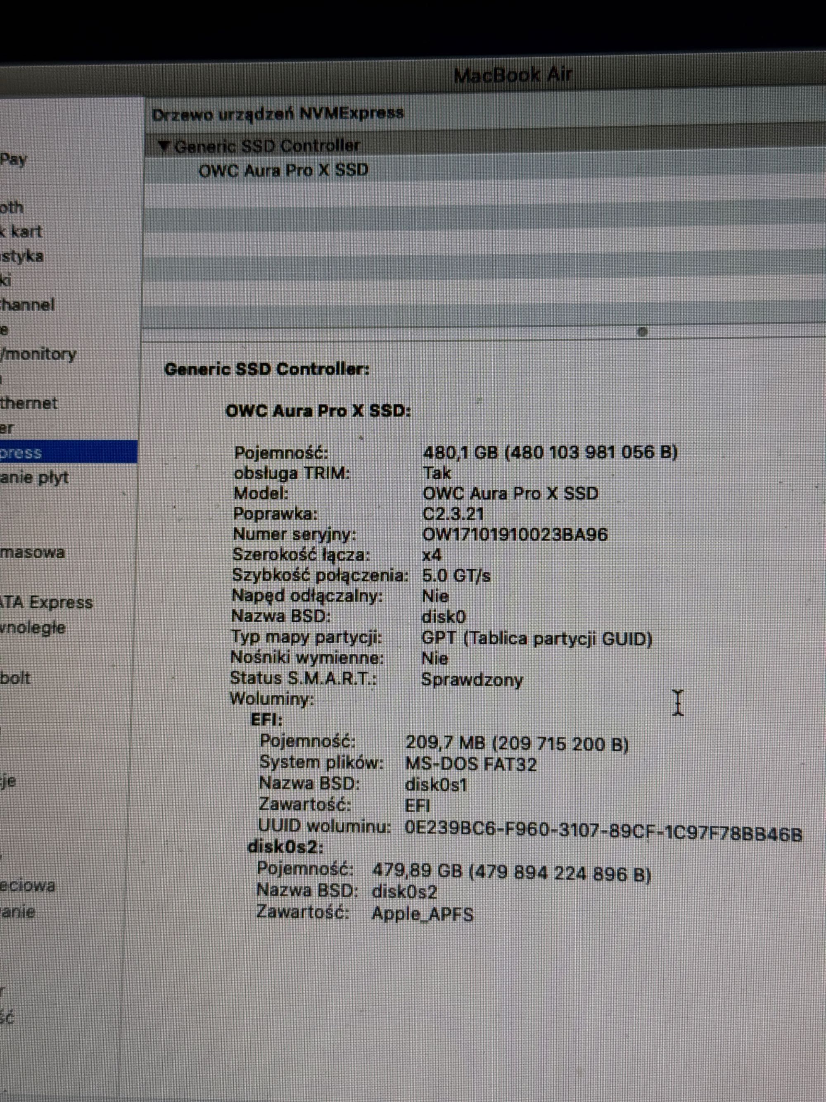Screen dimensions: 826x1102
Task: Select the sidebar item ending in 'ATA Express'
Action: [46, 602]
